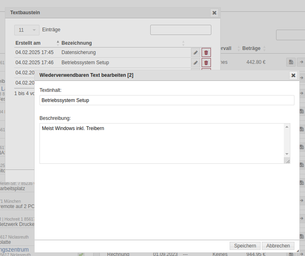The height and width of the screenshot is (256, 305).
Task: Close the Textbaustein dialog
Action: [214, 13]
